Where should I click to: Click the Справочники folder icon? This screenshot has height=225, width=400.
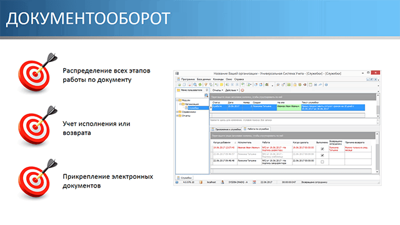tap(180, 112)
